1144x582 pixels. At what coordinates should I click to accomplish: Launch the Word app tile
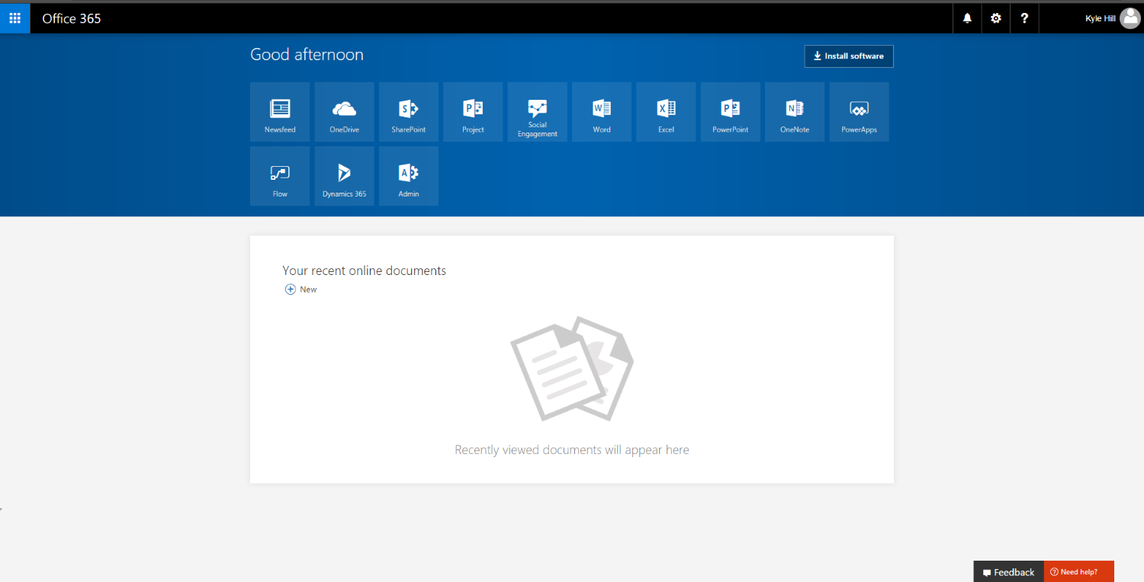(602, 112)
